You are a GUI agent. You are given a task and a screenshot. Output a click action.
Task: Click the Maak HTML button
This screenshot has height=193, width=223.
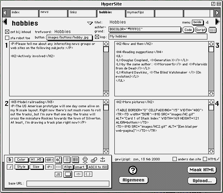click(x=202, y=170)
